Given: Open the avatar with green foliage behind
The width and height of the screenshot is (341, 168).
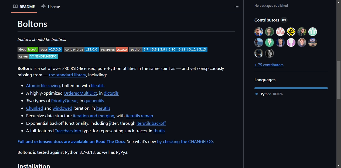Looking at the screenshot, I should (x=302, y=32).
